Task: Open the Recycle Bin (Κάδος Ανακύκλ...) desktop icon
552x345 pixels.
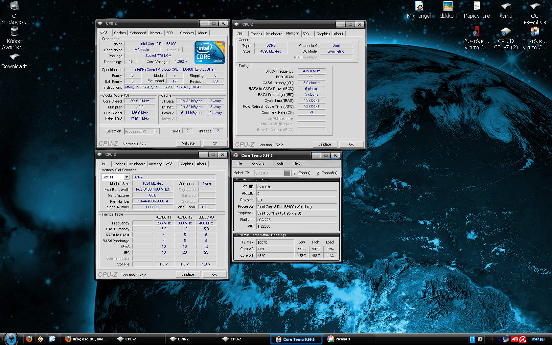Action: [x=14, y=38]
